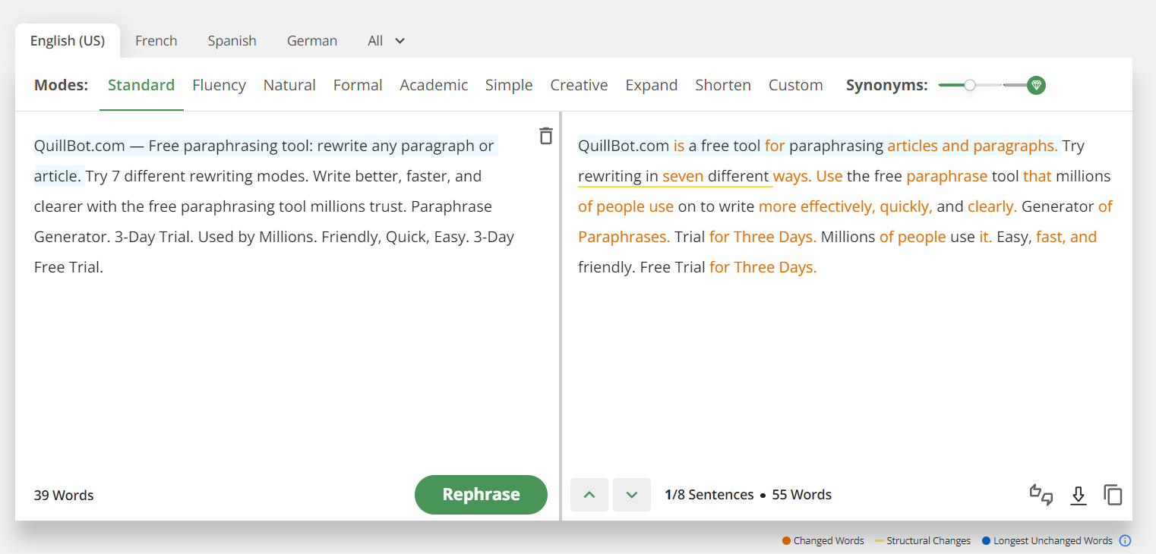Select the German language tab
Screen dimensions: 1156x554
[312, 41]
